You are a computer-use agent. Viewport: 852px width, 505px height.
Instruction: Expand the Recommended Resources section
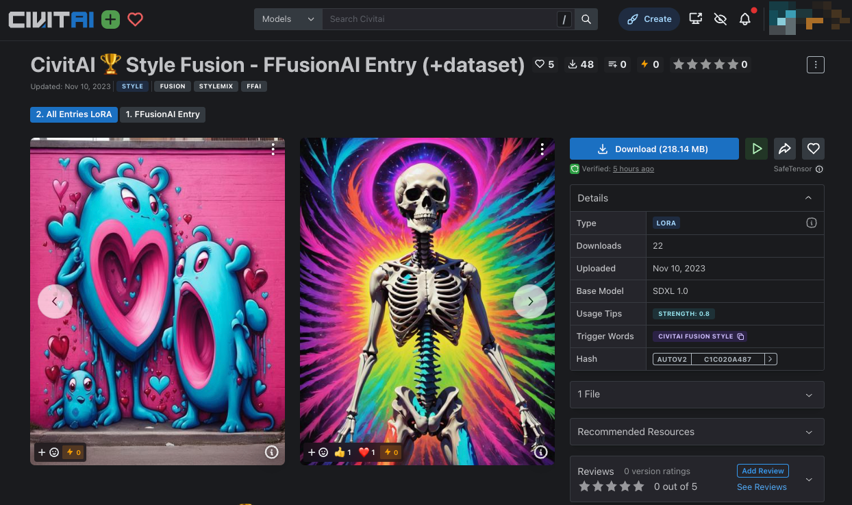click(x=697, y=432)
